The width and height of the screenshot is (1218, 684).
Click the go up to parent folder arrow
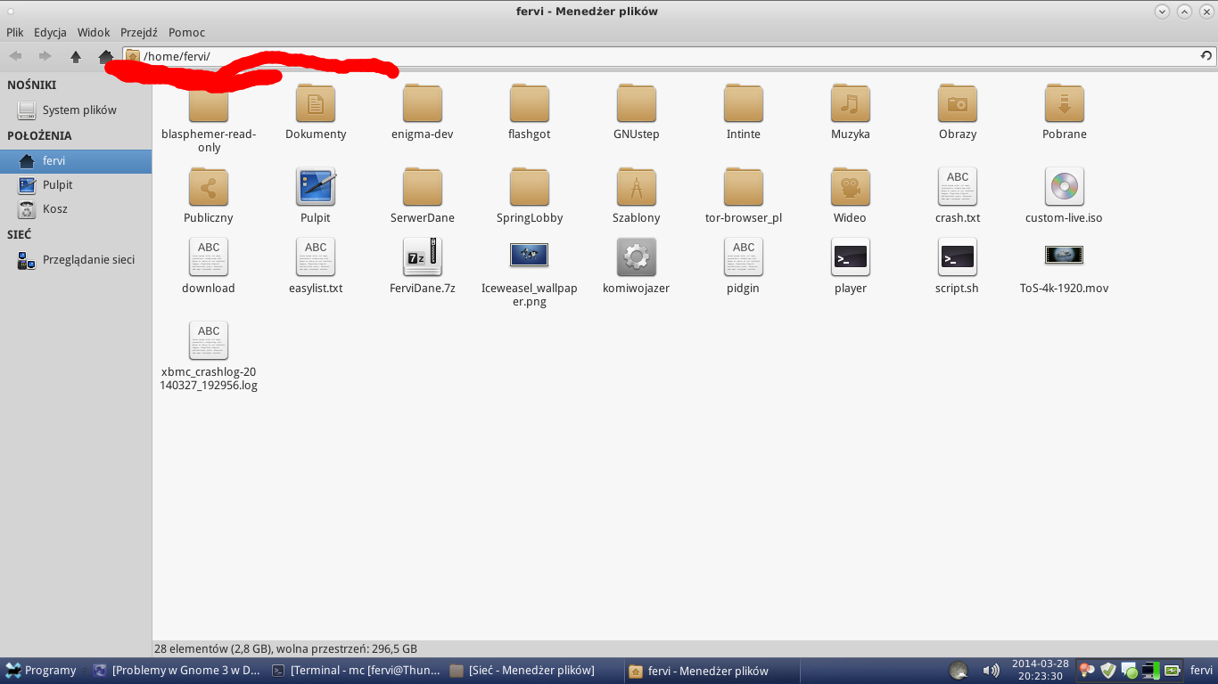pyautogui.click(x=76, y=57)
